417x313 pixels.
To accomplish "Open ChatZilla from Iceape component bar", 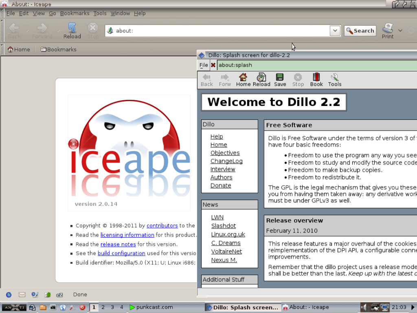I will 59,295.
